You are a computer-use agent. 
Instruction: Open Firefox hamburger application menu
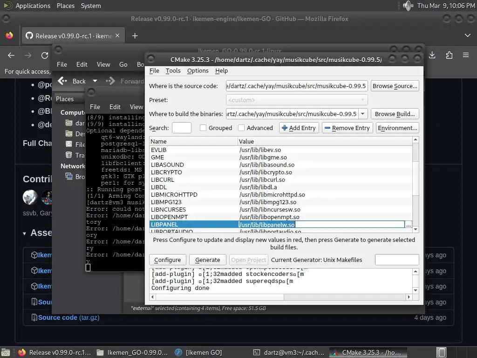(x=466, y=55)
